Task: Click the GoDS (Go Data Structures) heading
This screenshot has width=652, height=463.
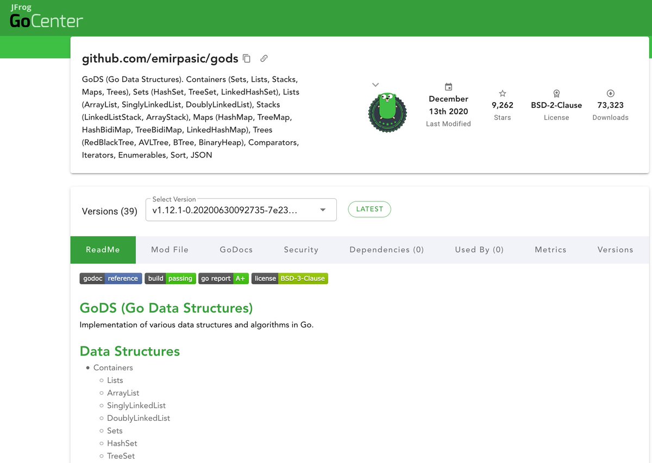Action: (x=166, y=308)
